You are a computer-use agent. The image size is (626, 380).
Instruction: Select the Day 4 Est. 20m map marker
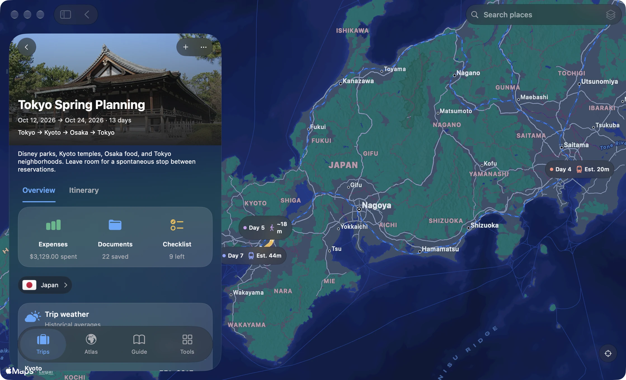pyautogui.click(x=580, y=169)
